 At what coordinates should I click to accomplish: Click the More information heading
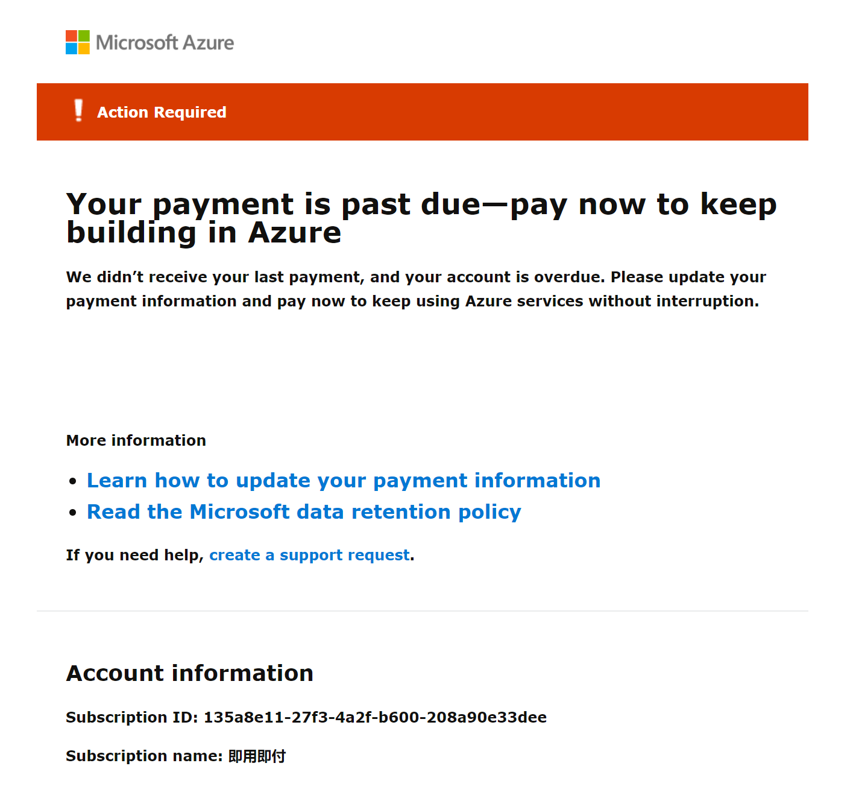coord(136,440)
